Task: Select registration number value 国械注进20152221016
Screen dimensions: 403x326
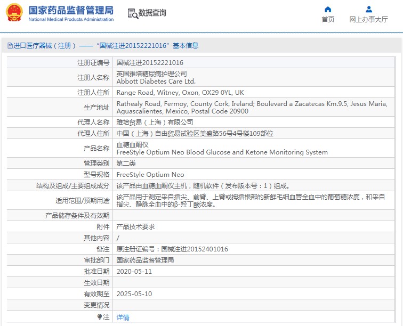Action: 150,62
